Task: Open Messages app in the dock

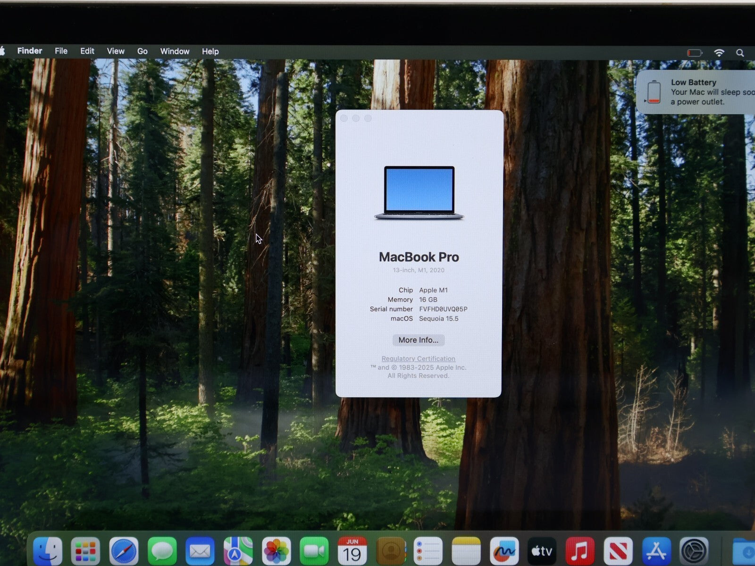Action: pos(162,551)
